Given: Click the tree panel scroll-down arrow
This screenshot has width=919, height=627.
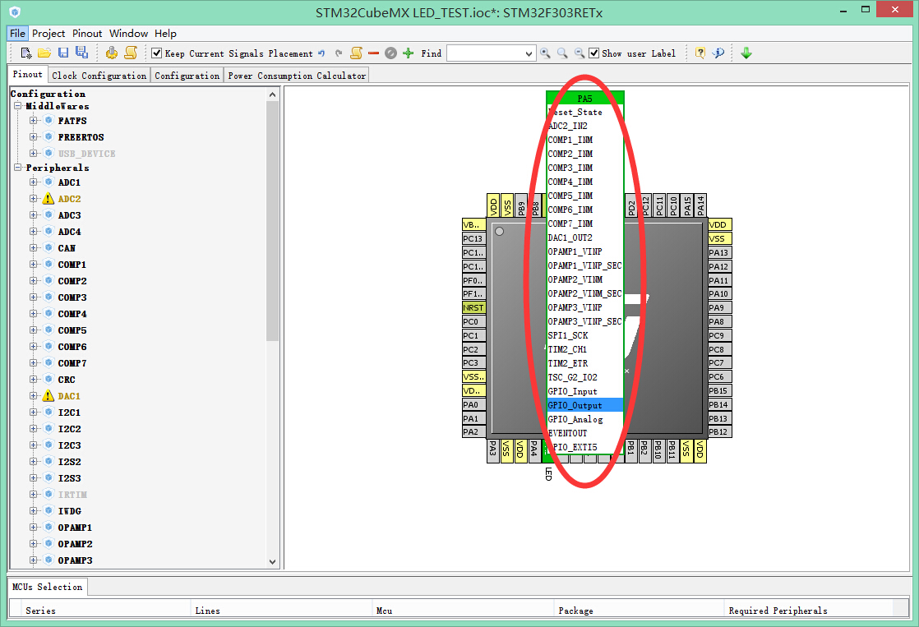Looking at the screenshot, I should click(x=273, y=561).
